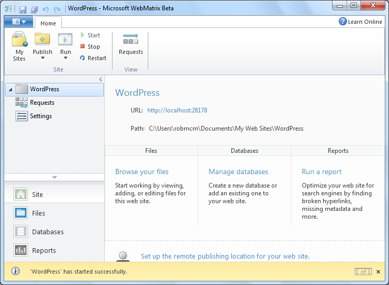Expand the Run dropdown arrow
Viewport: 389px width, 285px height.
coord(65,59)
